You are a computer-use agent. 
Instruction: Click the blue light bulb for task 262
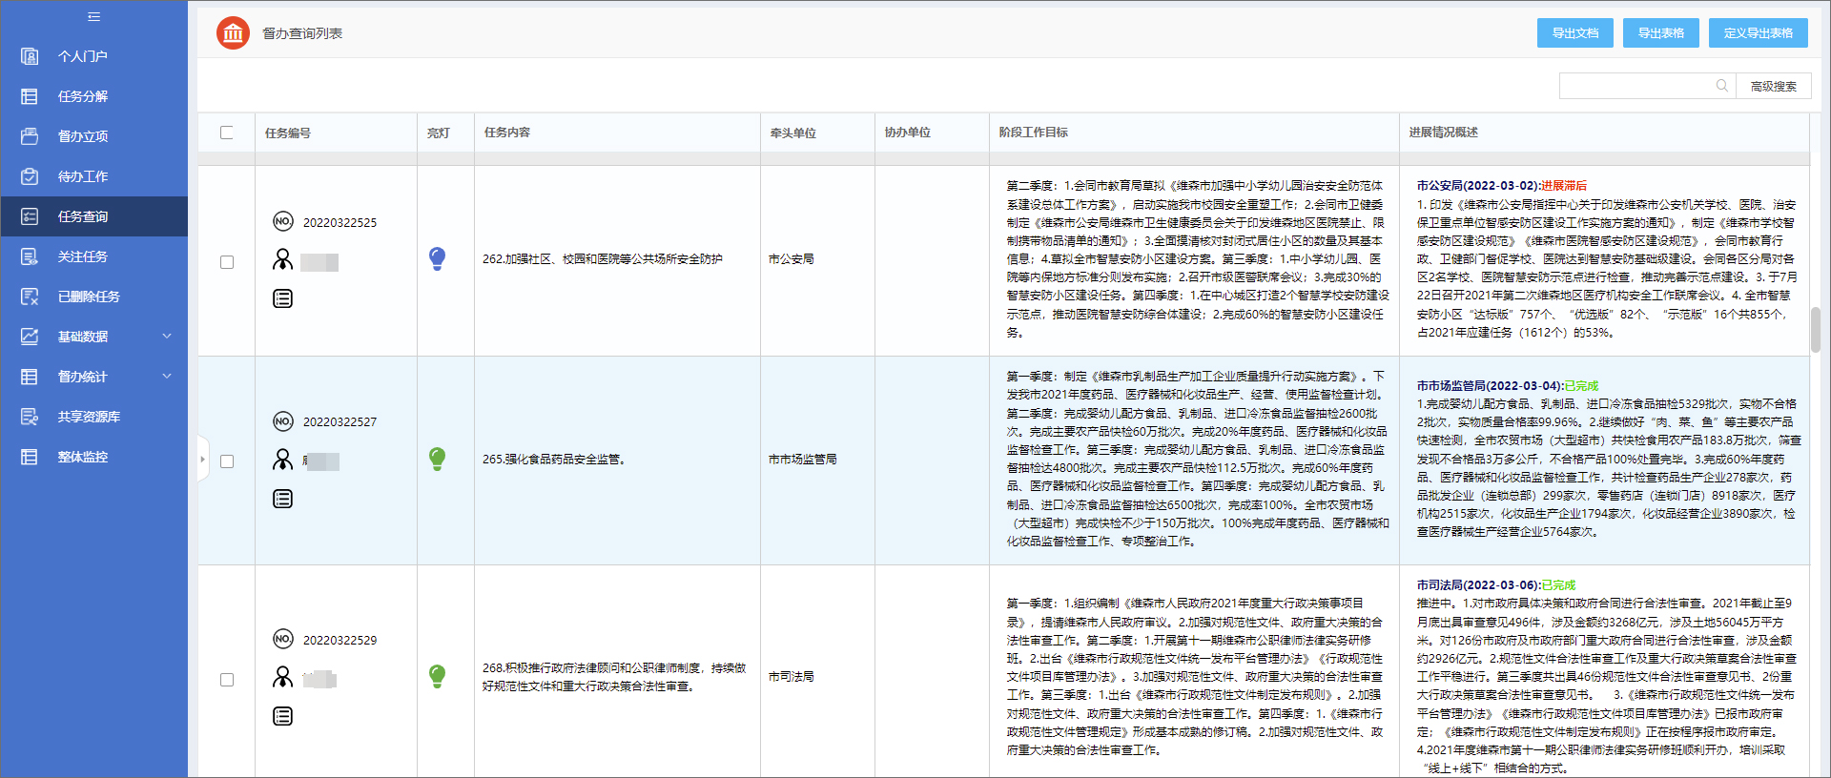point(437,258)
